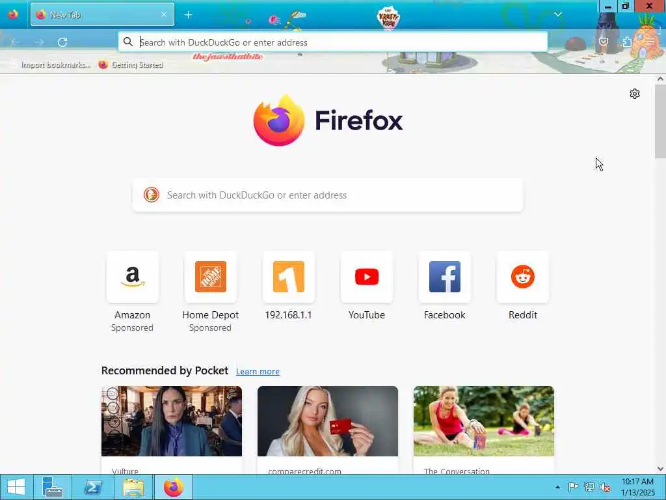Open the Reddit shortcut tile
Image resolution: width=666 pixels, height=500 pixels.
[523, 277]
